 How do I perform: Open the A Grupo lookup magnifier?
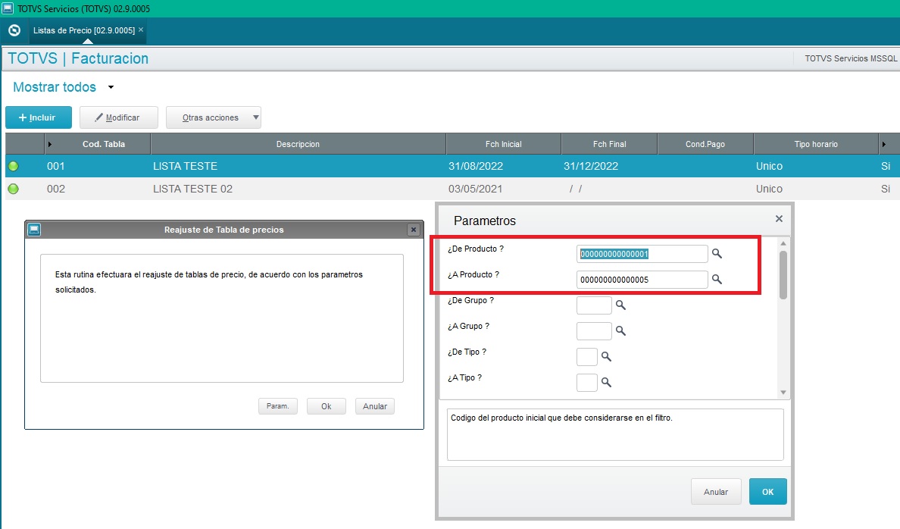click(621, 331)
